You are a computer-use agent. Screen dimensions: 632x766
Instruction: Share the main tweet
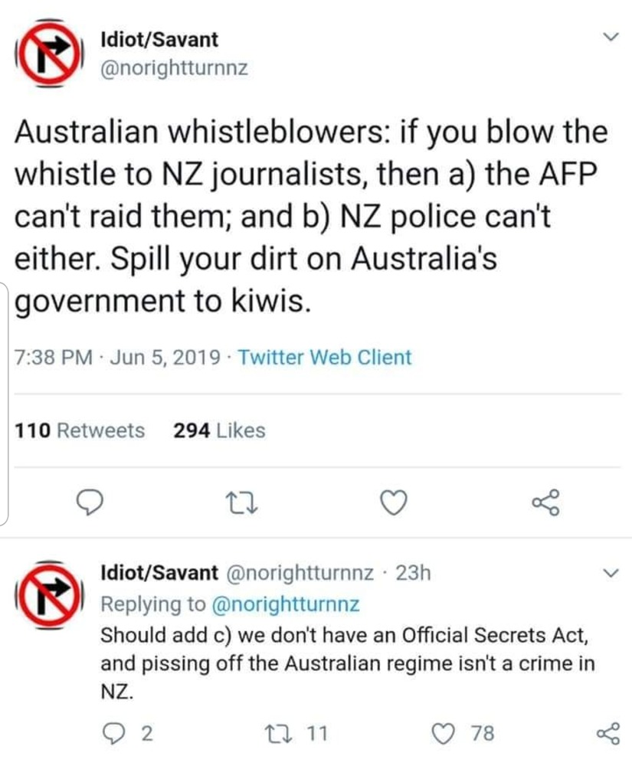click(546, 502)
